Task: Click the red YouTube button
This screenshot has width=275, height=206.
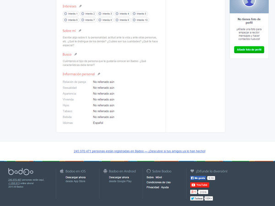Action: point(199,185)
